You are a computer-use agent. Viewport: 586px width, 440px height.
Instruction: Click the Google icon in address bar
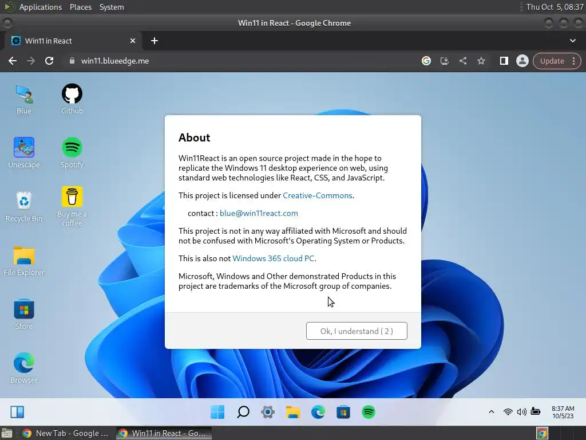[426, 61]
